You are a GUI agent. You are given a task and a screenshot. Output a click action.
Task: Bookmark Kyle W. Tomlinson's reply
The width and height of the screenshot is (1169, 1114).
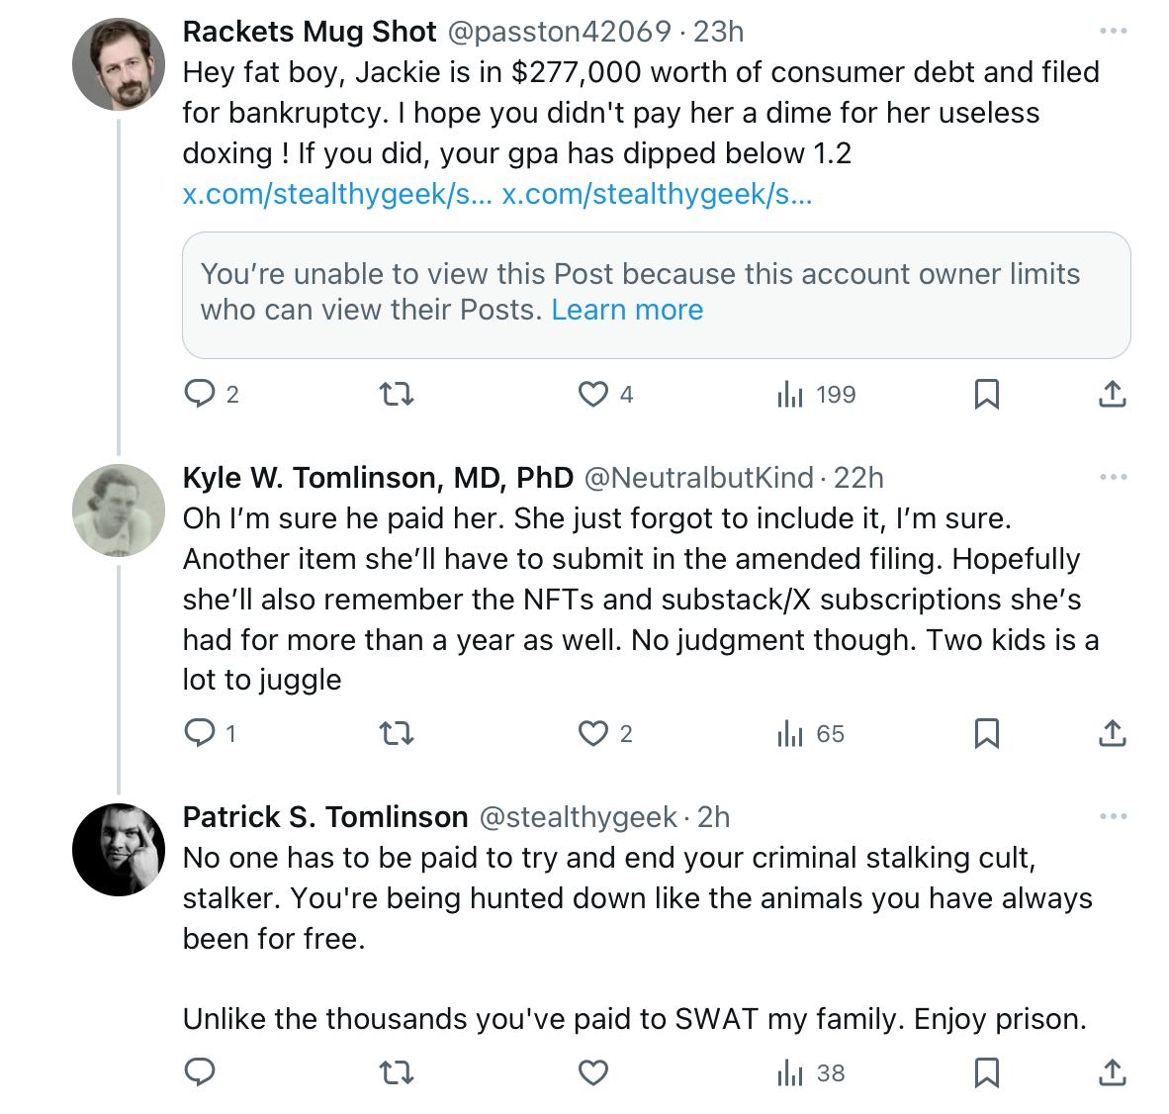[987, 734]
